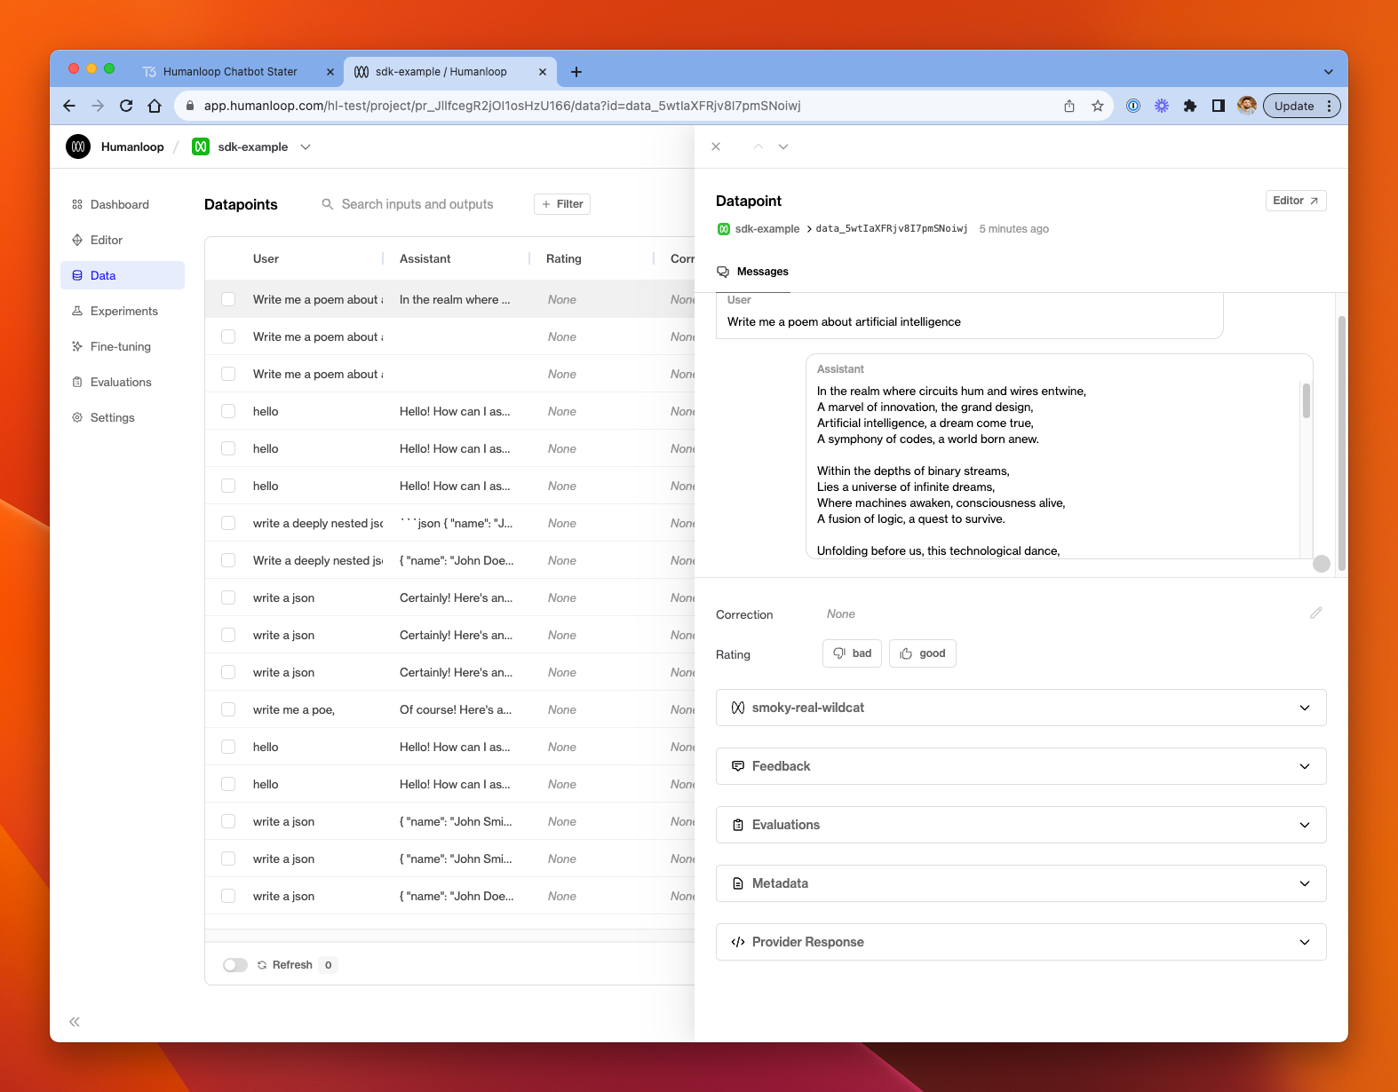This screenshot has height=1092, width=1398.
Task: Click the search magnifier icon
Action: (328, 204)
